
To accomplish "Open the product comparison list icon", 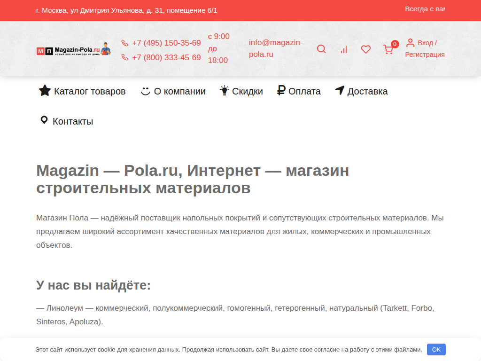I will (344, 49).
